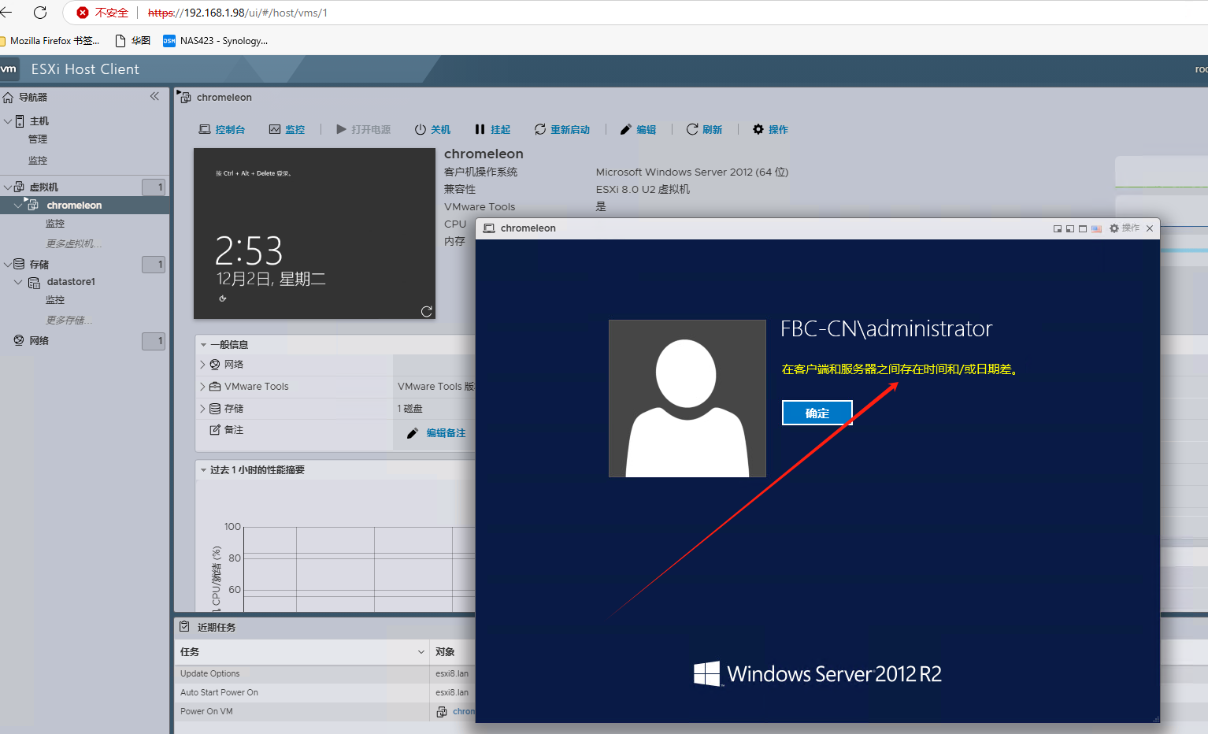
Task: Click the 编辑备注 edit notes link
Action: pyautogui.click(x=446, y=433)
